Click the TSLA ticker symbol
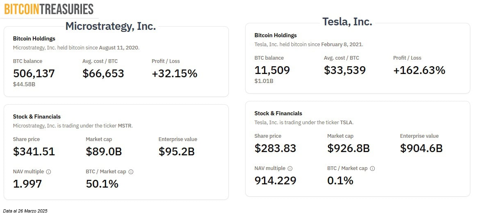Viewport: 483px width, 215px height. pos(346,122)
